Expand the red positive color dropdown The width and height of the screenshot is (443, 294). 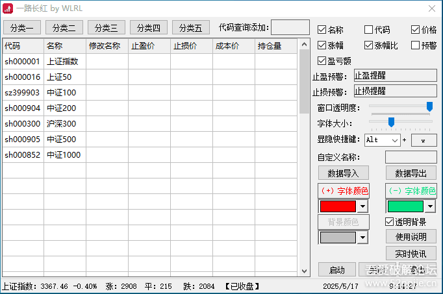pos(363,206)
